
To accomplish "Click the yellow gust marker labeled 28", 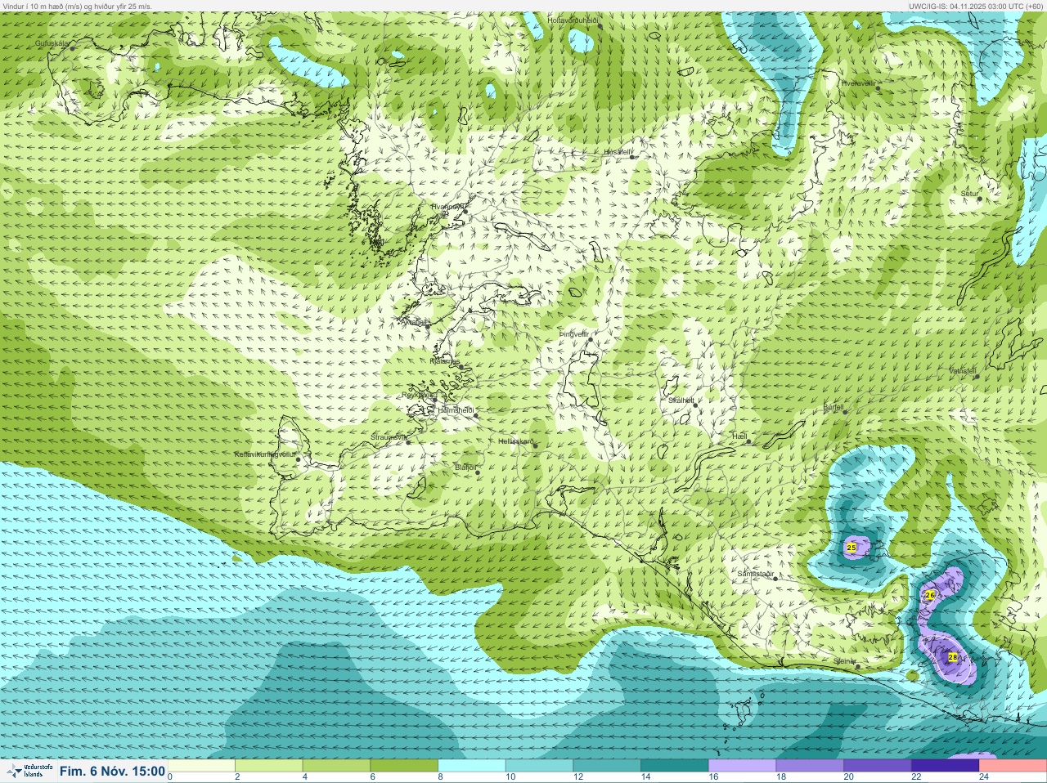I will point(952,657).
